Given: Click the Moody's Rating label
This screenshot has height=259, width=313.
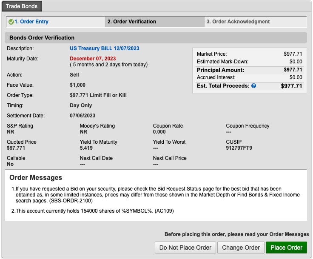Looking at the screenshot, I should click(x=97, y=126).
